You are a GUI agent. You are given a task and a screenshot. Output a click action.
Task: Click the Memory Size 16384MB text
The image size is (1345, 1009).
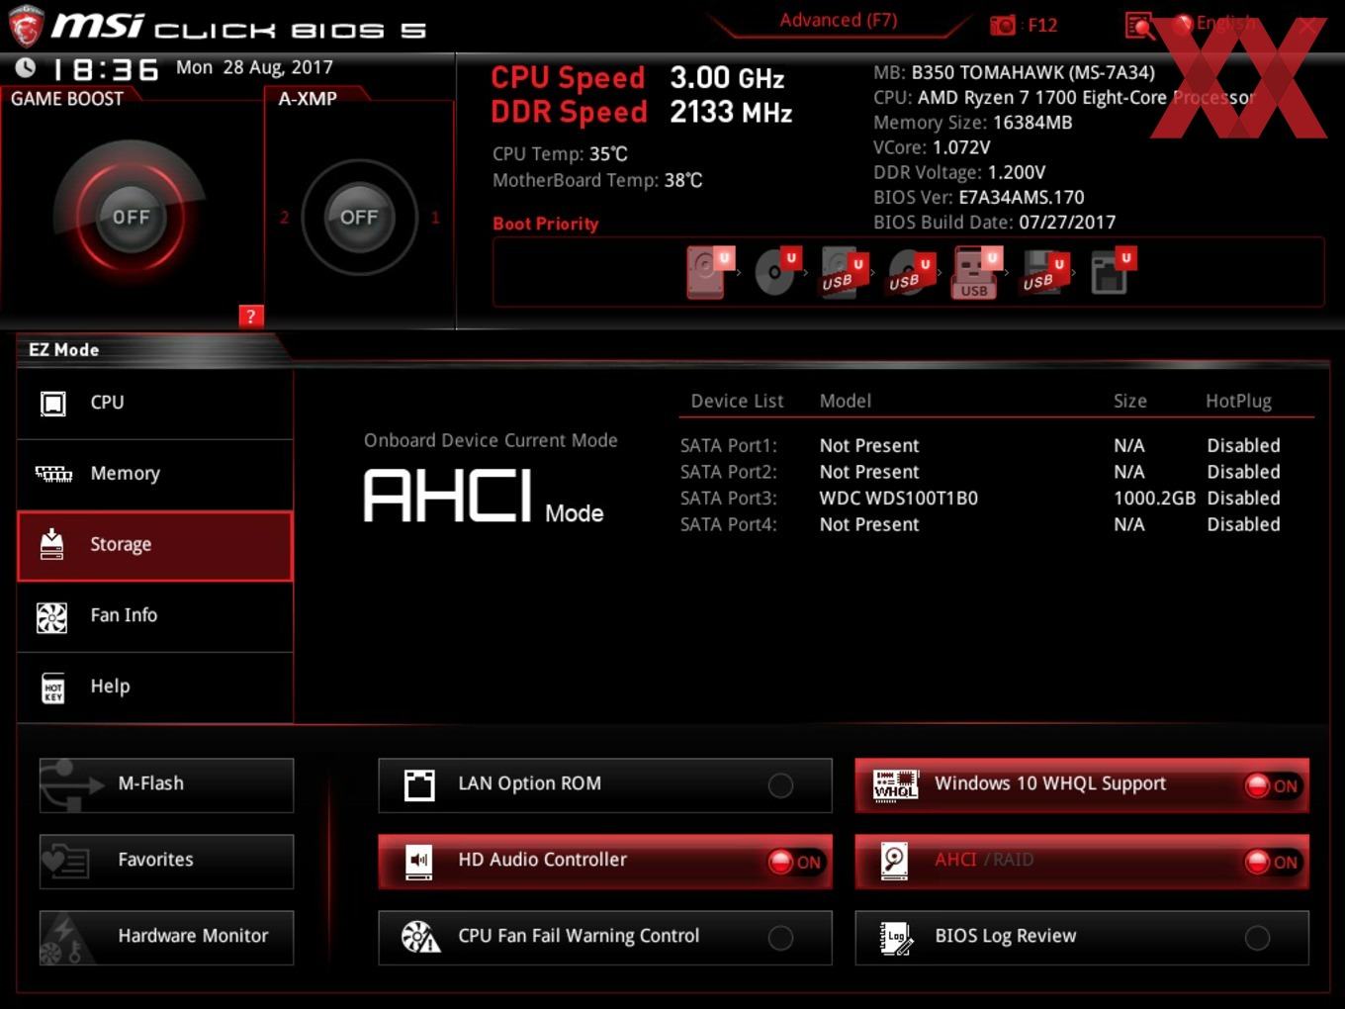point(973,124)
